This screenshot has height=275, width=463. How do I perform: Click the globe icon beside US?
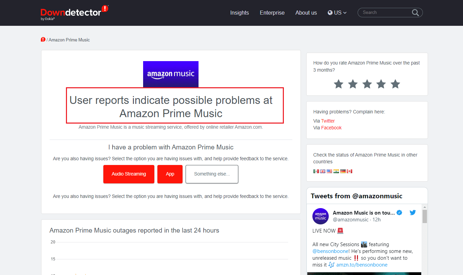point(330,13)
